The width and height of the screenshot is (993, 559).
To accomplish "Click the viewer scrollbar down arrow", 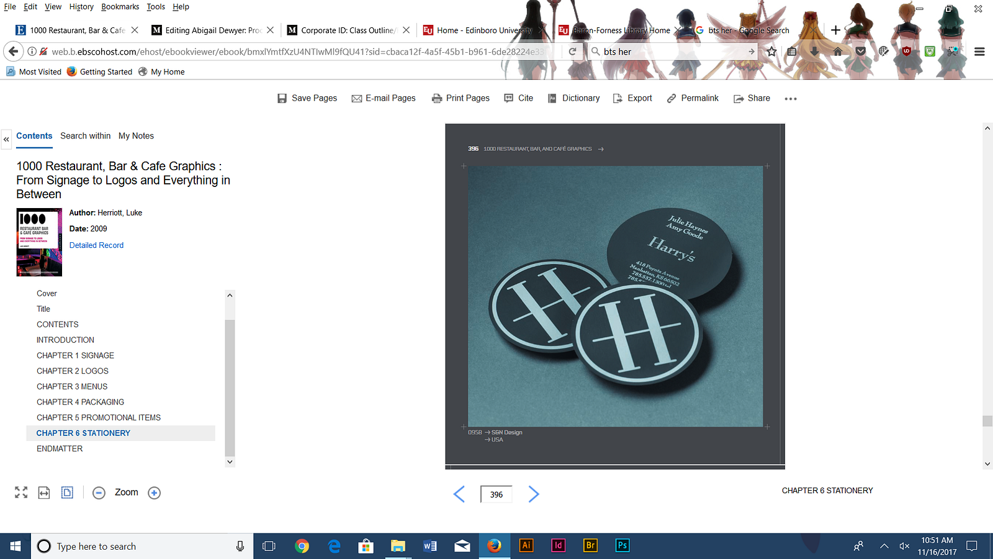I will pyautogui.click(x=987, y=463).
